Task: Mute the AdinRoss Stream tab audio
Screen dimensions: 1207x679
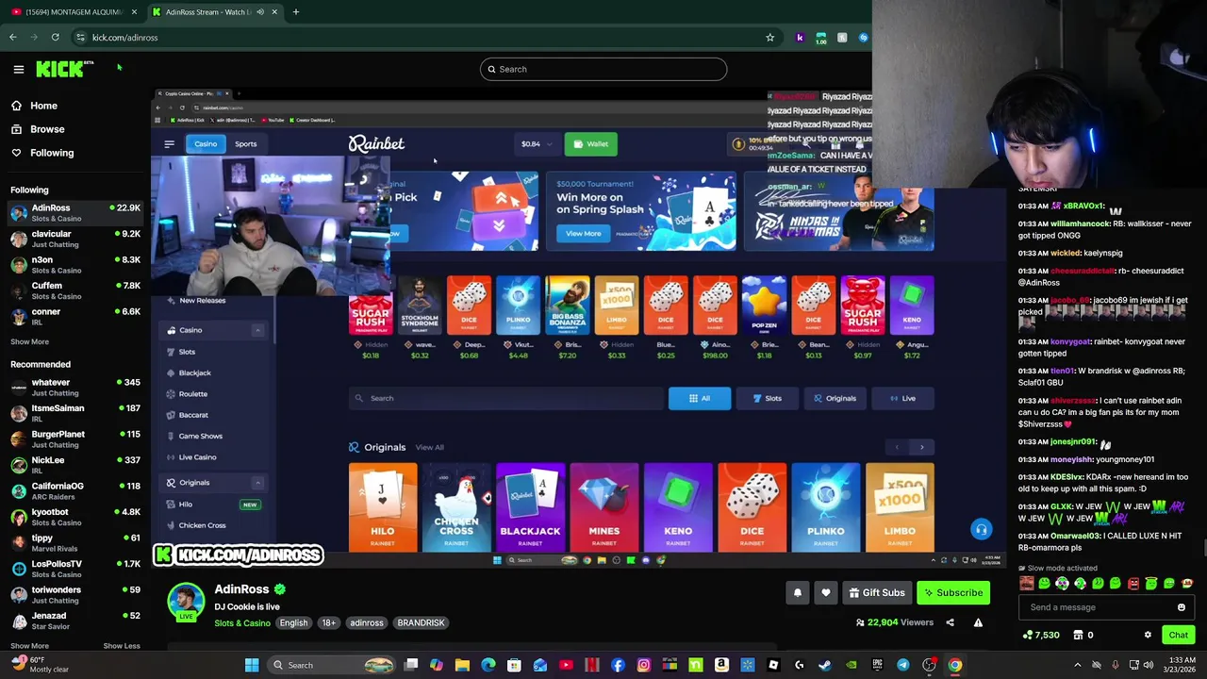Action: (x=260, y=12)
